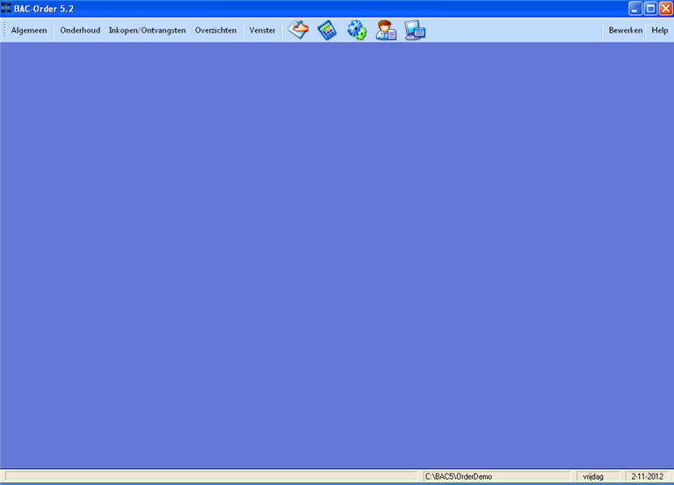Minimize the BAC-Order window

[635, 8]
